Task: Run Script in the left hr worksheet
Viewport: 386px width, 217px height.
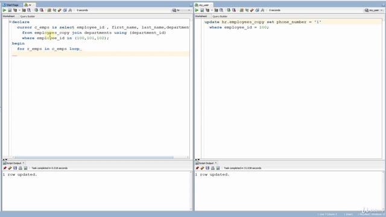Action: 10,10
